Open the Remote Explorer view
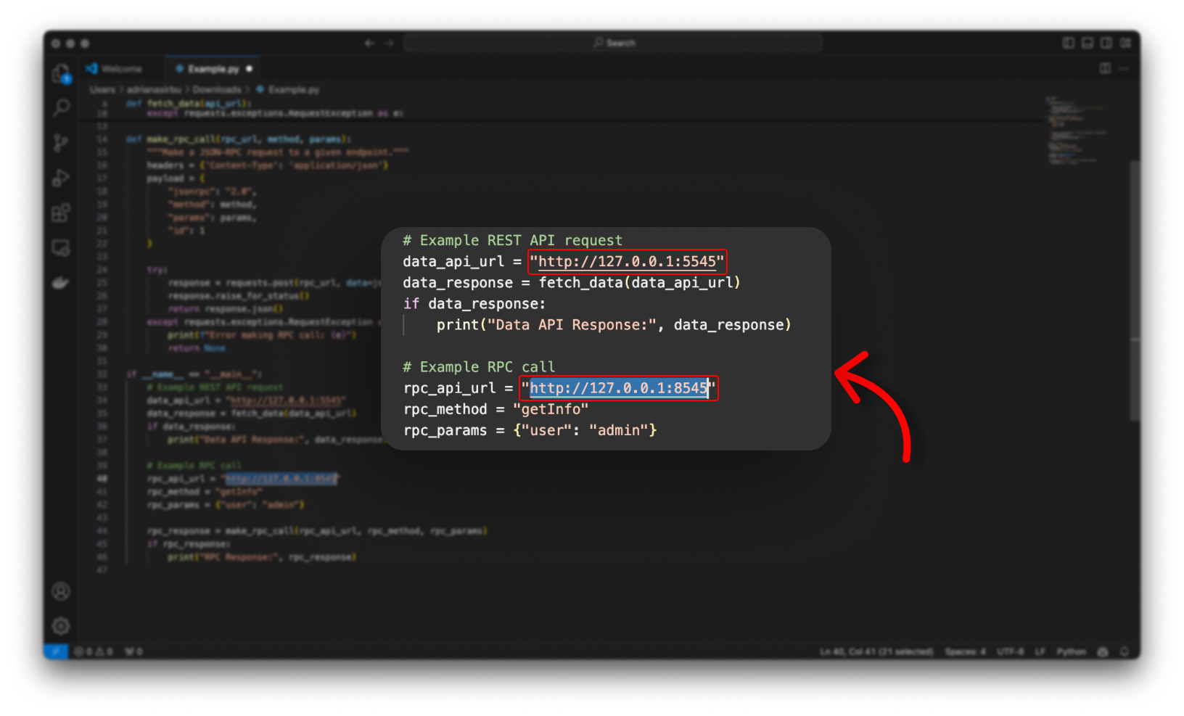Screen dimensions: 1184x716 [x=61, y=248]
